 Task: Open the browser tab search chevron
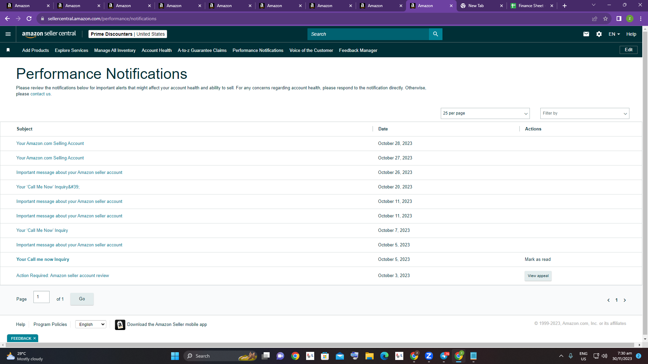594,5
